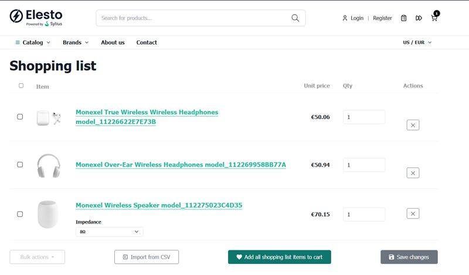The image size is (469, 275).
Task: Open the Catalog menu
Action: pyautogui.click(x=33, y=42)
